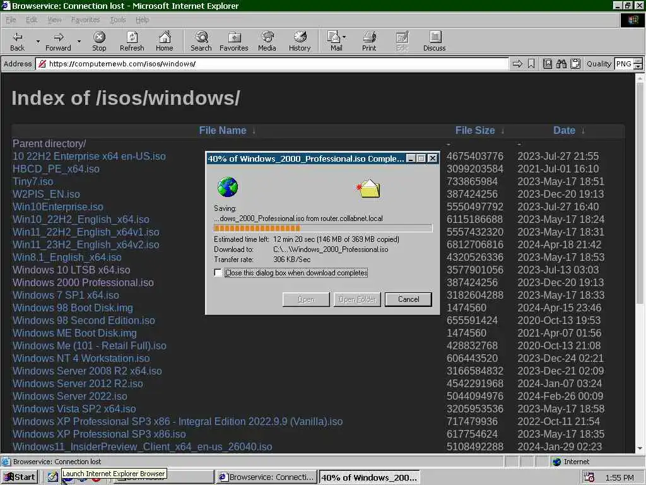Click the bookmarks list icon
The width and height of the screenshot is (646, 485).
pos(547,64)
